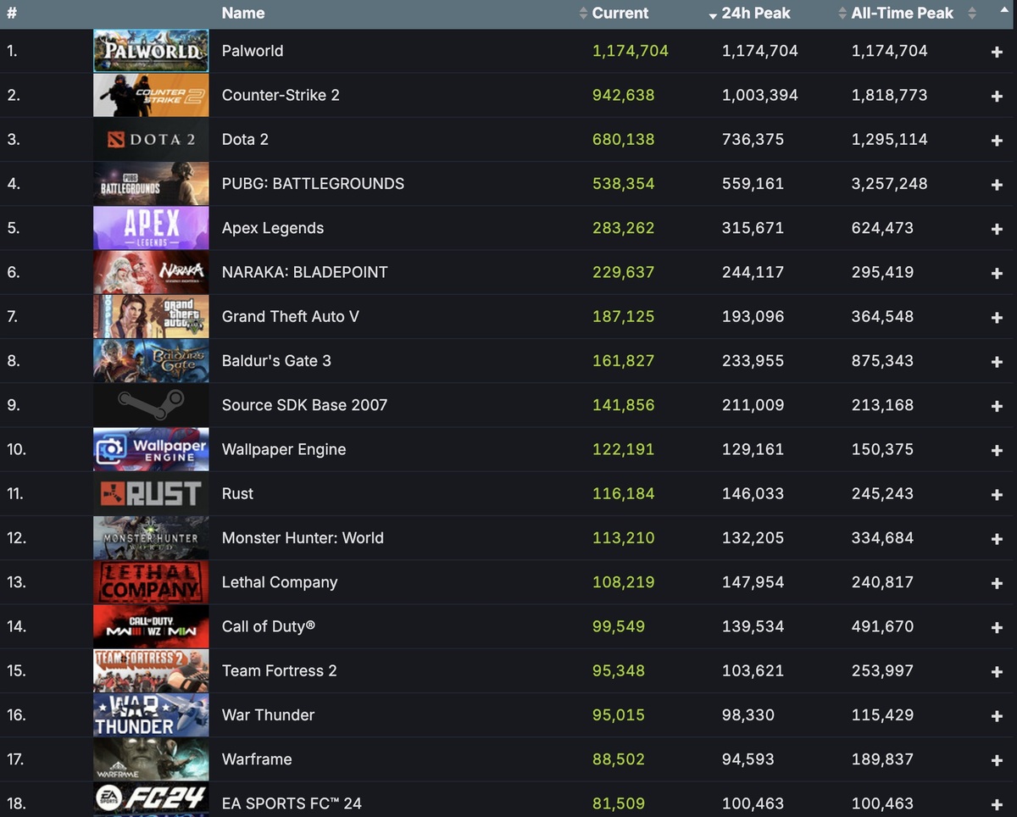The width and height of the screenshot is (1017, 817).
Task: Click the # rank column header
Action: click(x=12, y=14)
